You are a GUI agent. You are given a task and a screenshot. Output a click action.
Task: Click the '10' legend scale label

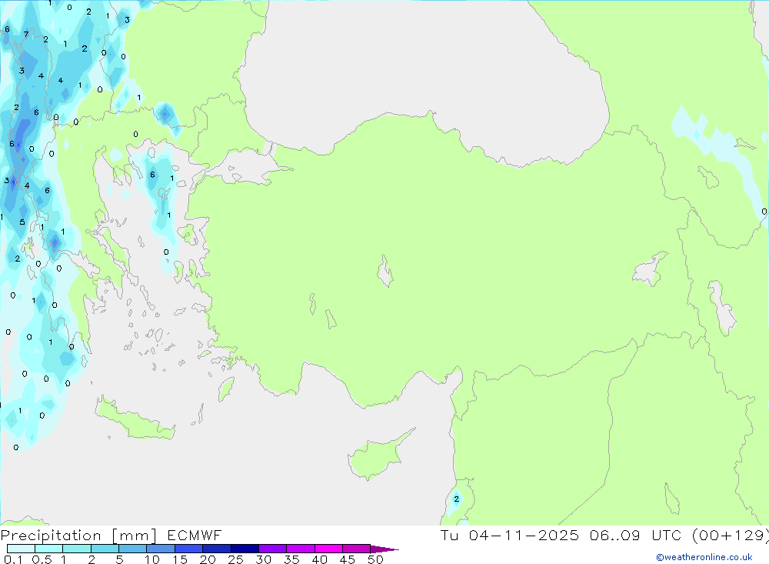[x=152, y=559]
